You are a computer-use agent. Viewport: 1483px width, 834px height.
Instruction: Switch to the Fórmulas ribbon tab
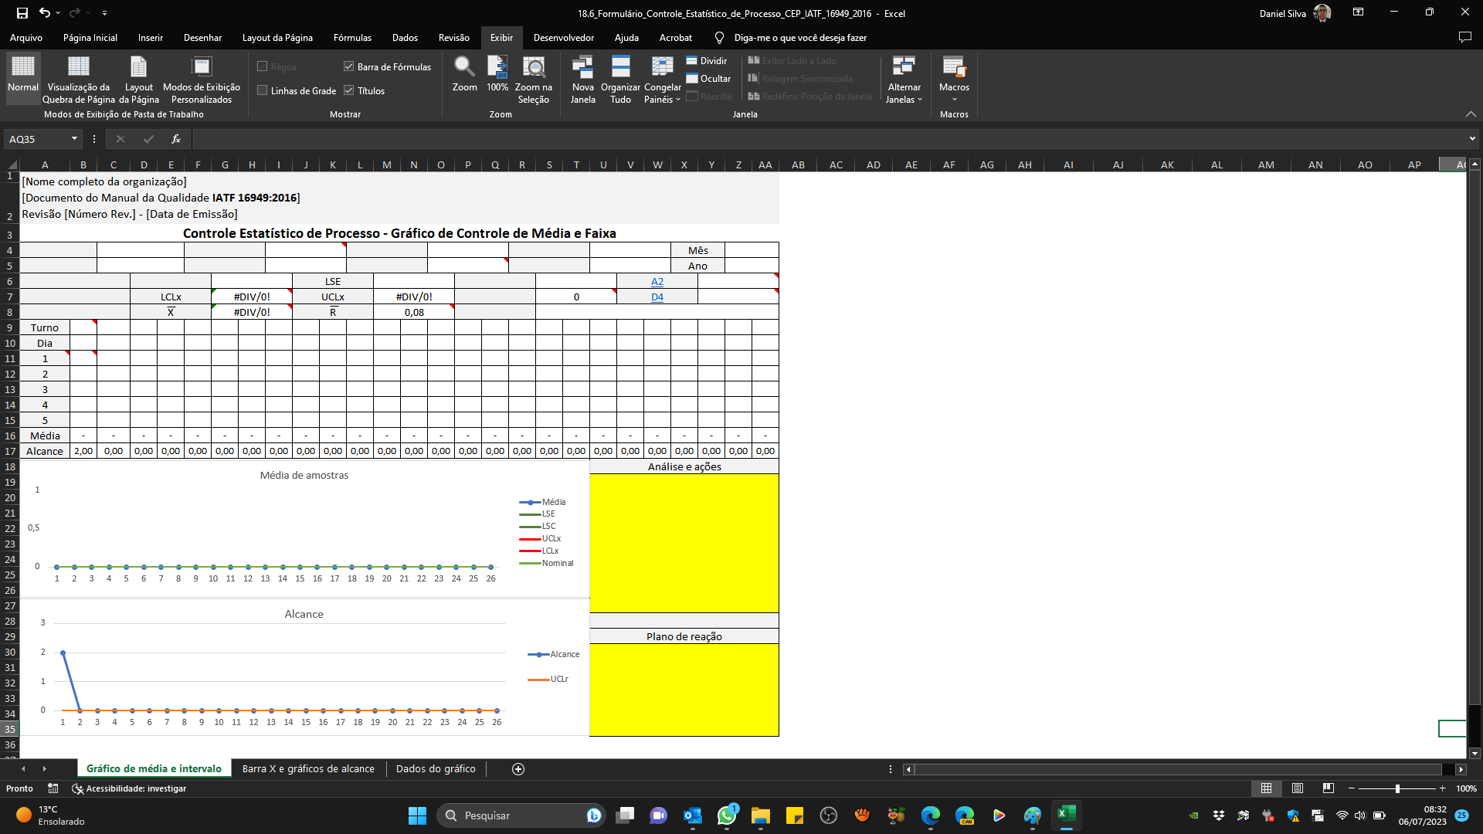pos(351,37)
